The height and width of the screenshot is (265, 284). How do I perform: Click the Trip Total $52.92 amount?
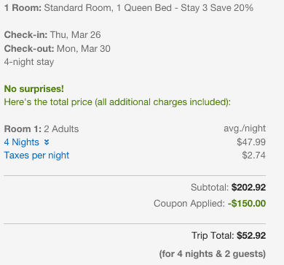click(251, 235)
